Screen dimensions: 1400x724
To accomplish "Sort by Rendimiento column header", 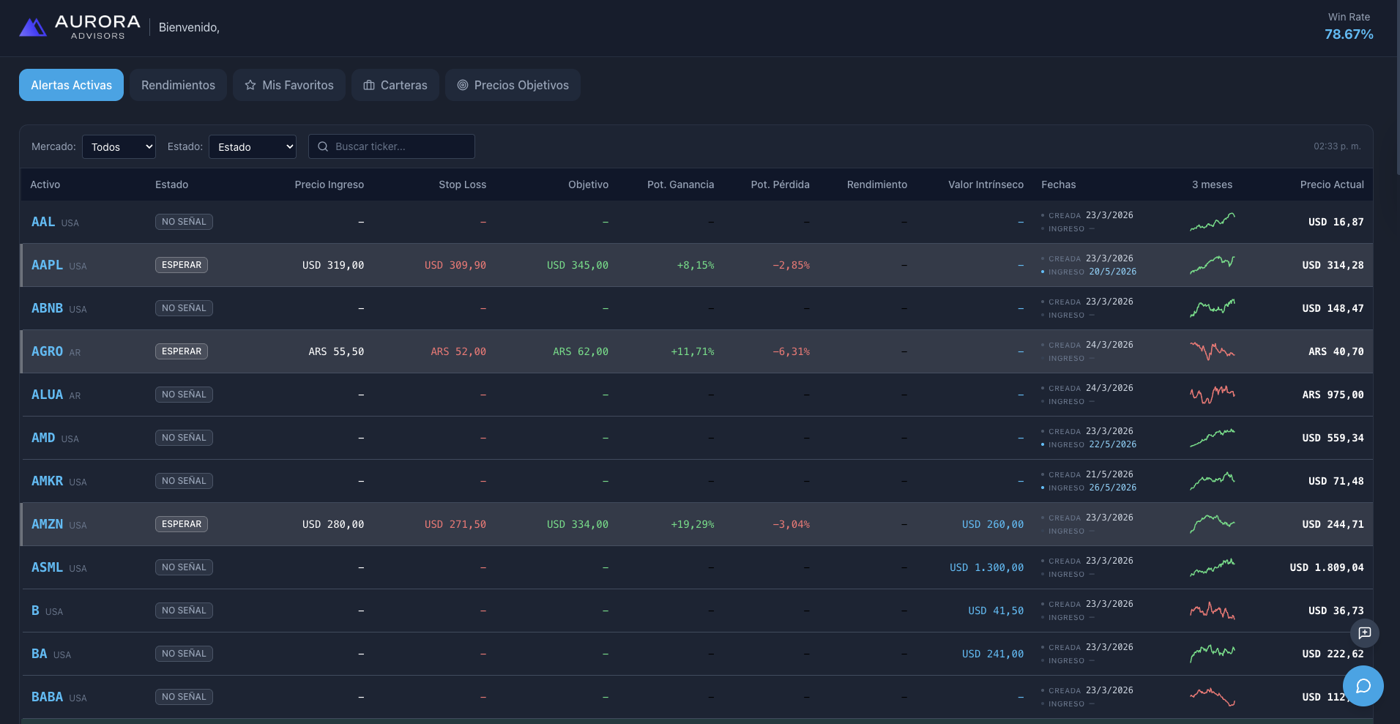I will (x=877, y=184).
